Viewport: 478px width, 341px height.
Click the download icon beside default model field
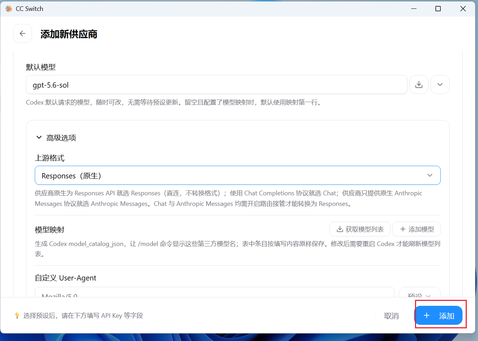point(419,84)
